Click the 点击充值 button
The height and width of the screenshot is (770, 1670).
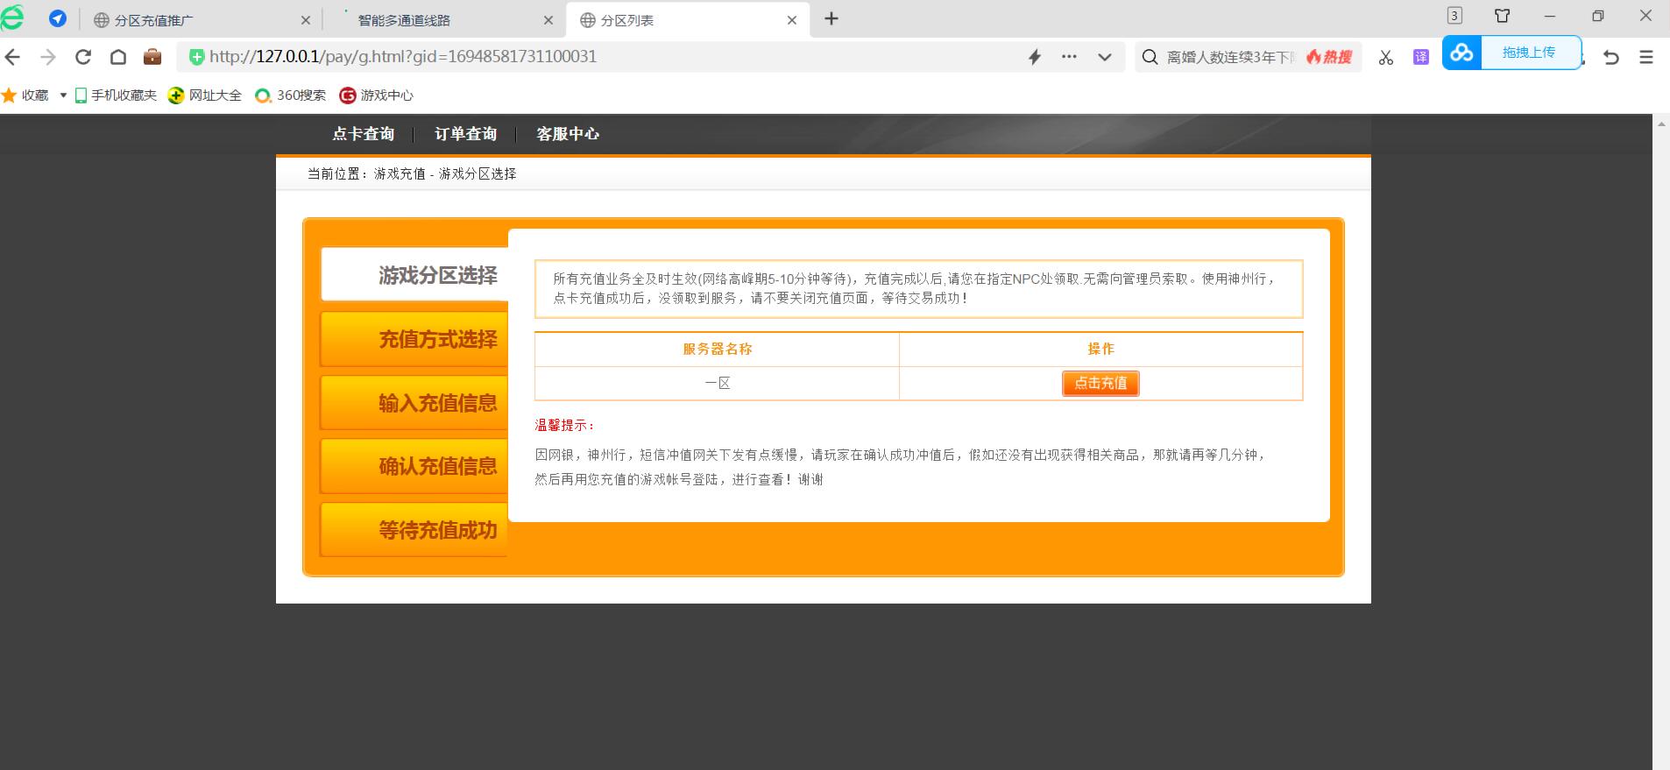(x=1100, y=384)
